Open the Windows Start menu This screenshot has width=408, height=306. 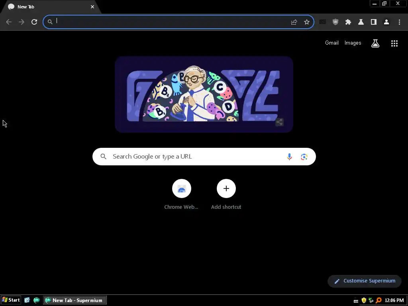coord(11,300)
